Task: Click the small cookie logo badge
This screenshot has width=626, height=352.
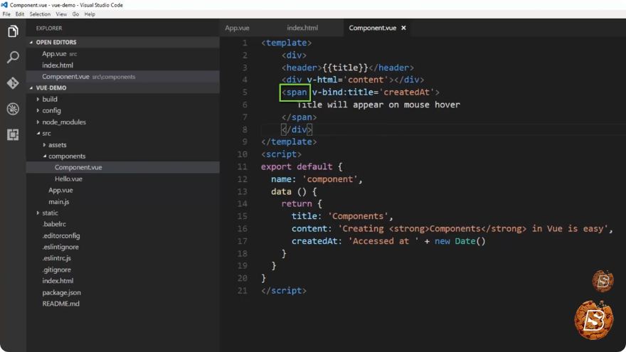Action: [x=603, y=281]
